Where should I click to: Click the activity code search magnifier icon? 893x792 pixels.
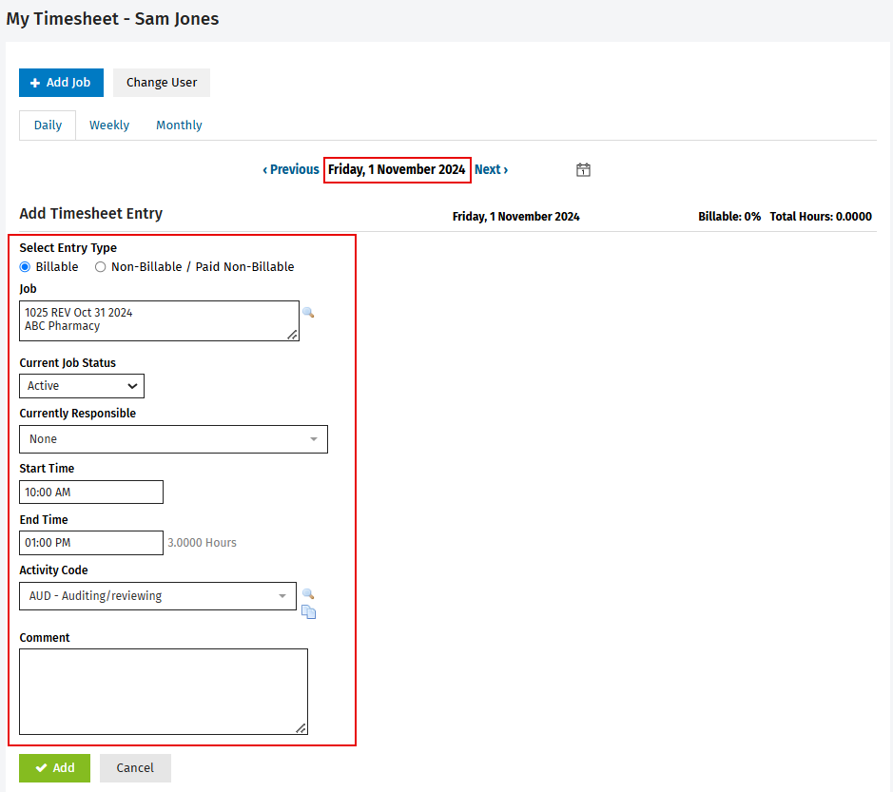[x=308, y=594]
